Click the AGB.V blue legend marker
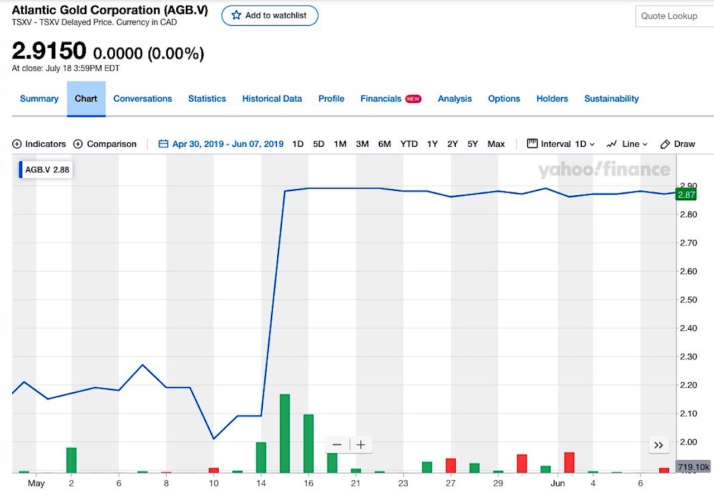This screenshot has height=491, width=714. (21, 170)
